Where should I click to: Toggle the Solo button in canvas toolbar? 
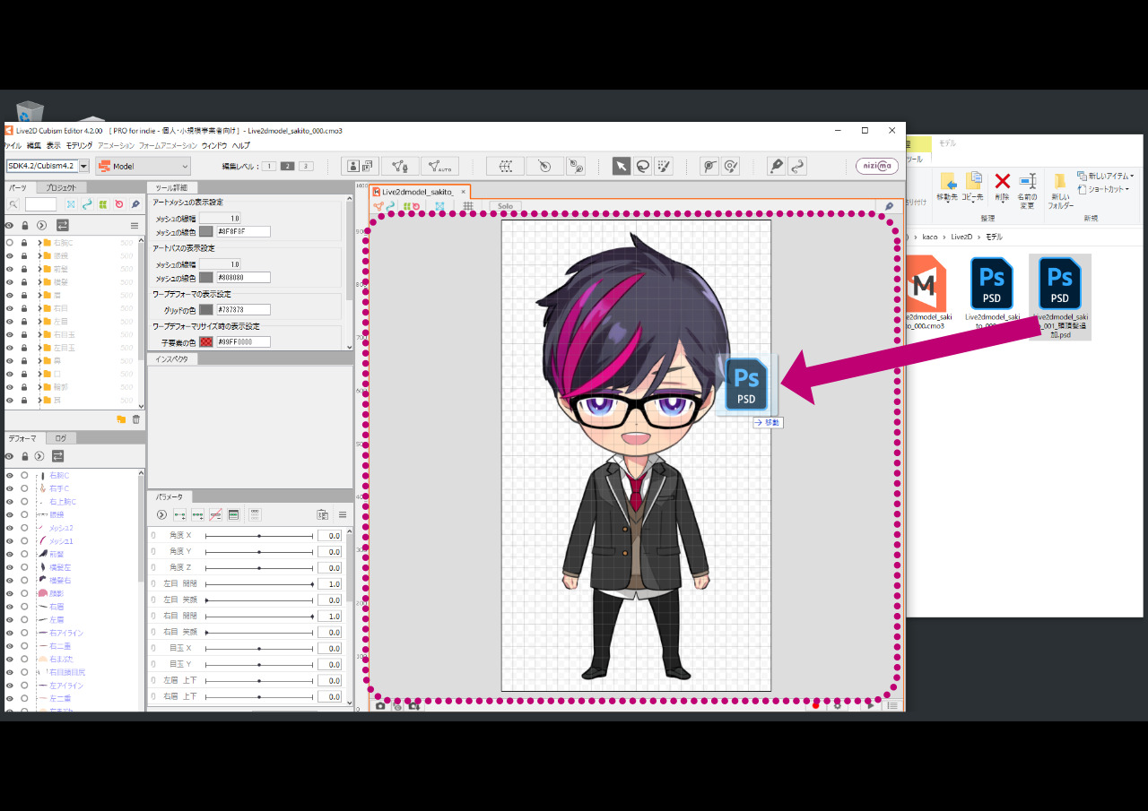tap(505, 206)
